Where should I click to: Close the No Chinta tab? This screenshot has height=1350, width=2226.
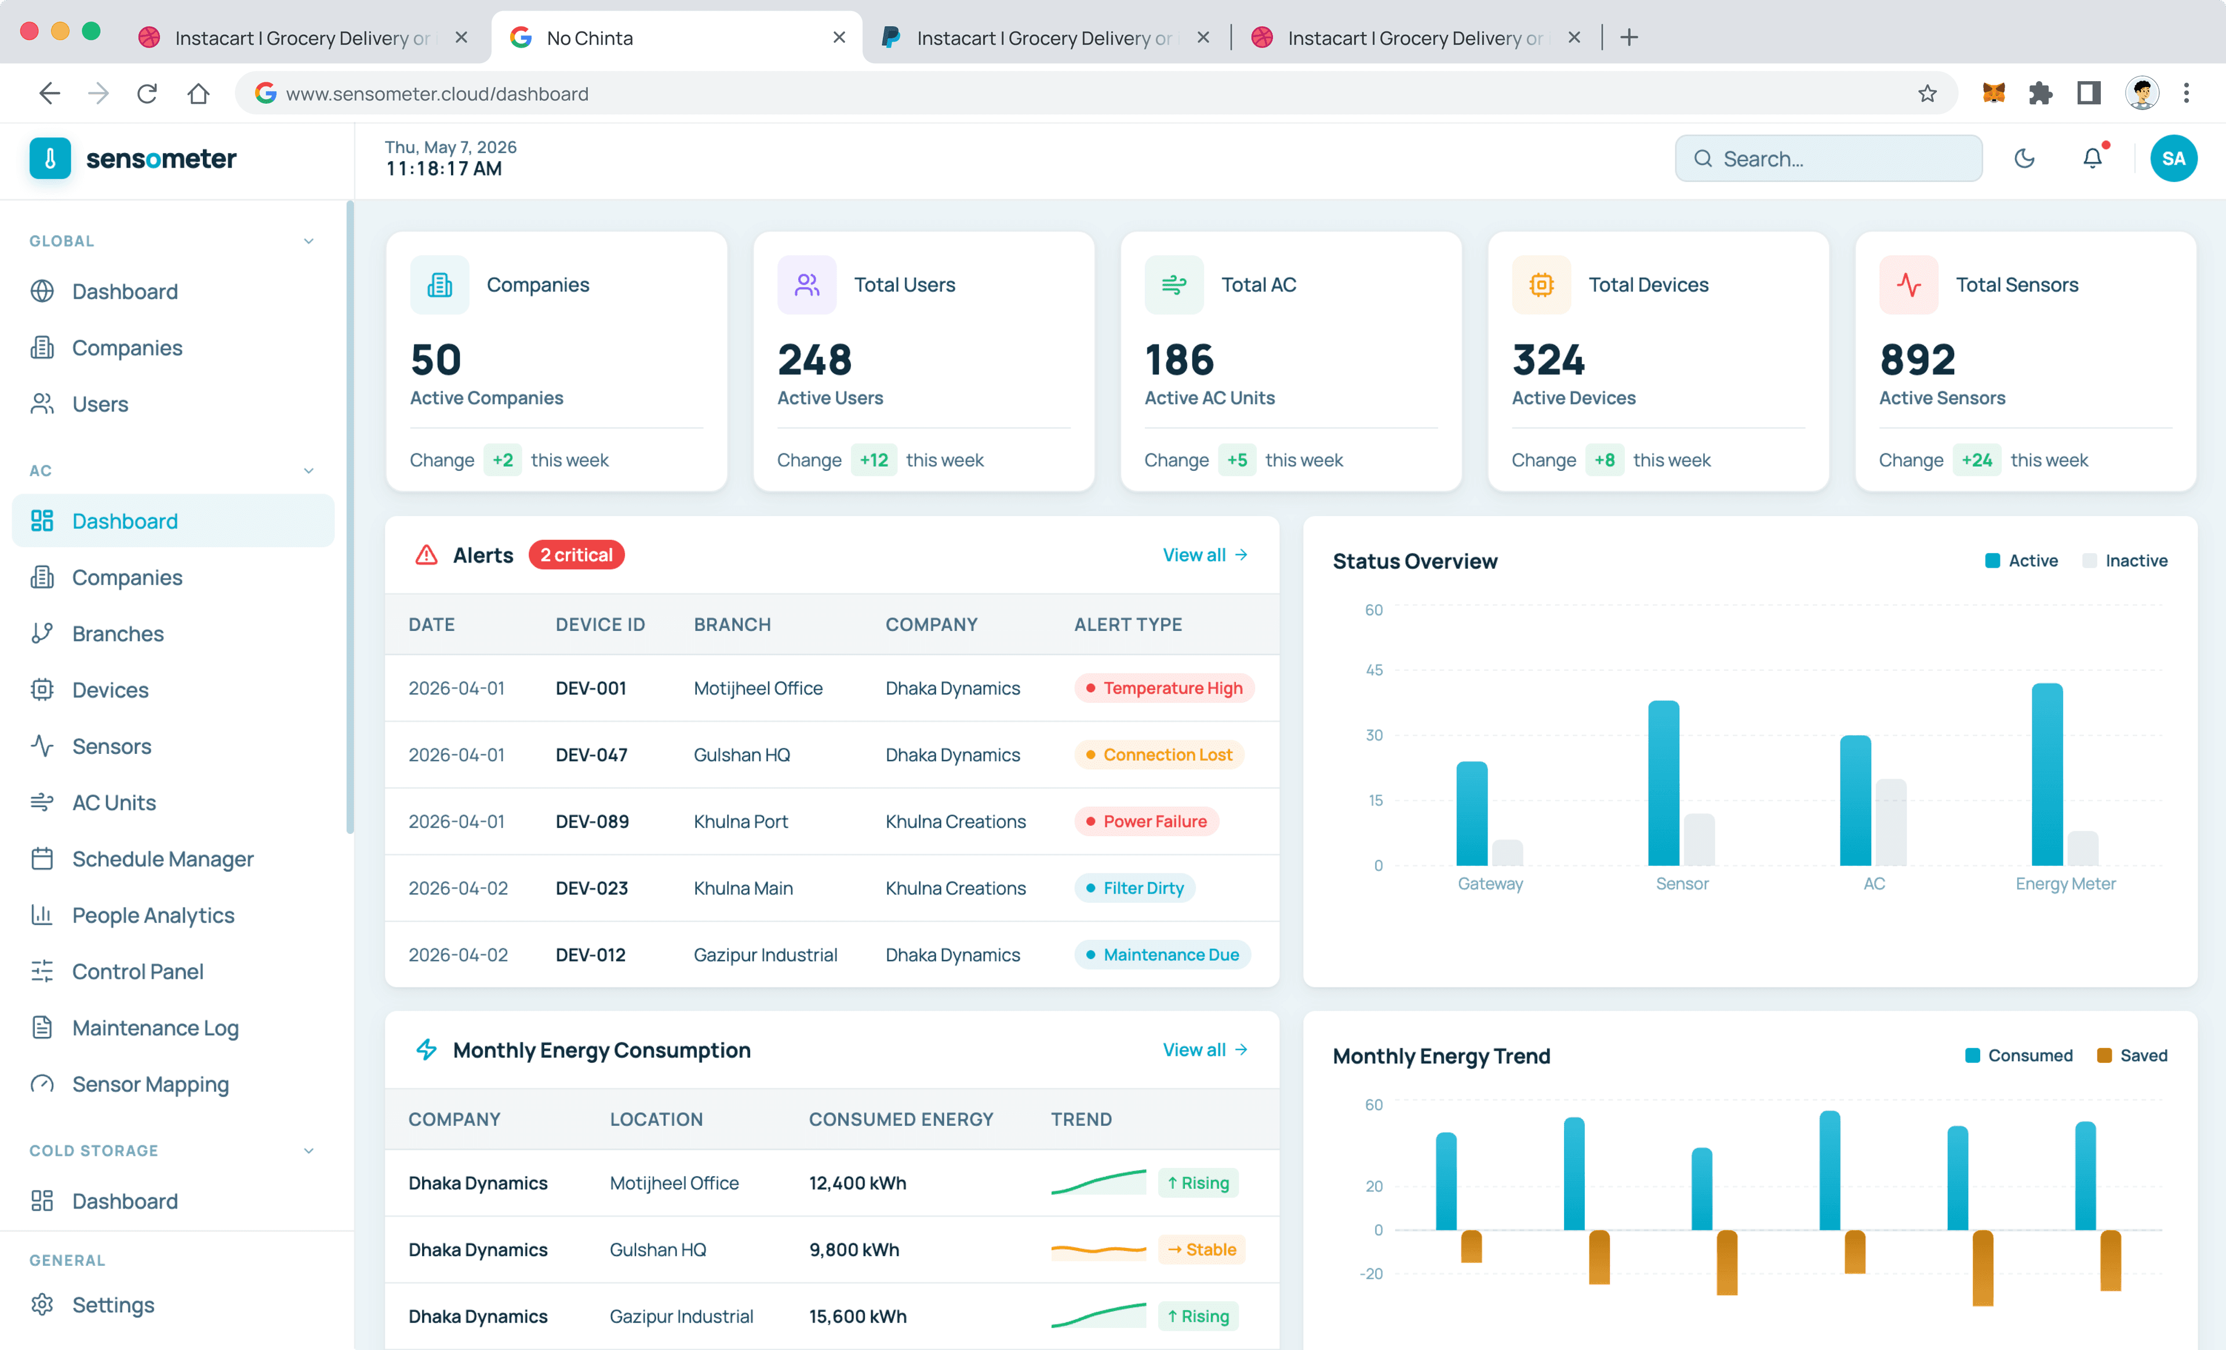coord(839,37)
